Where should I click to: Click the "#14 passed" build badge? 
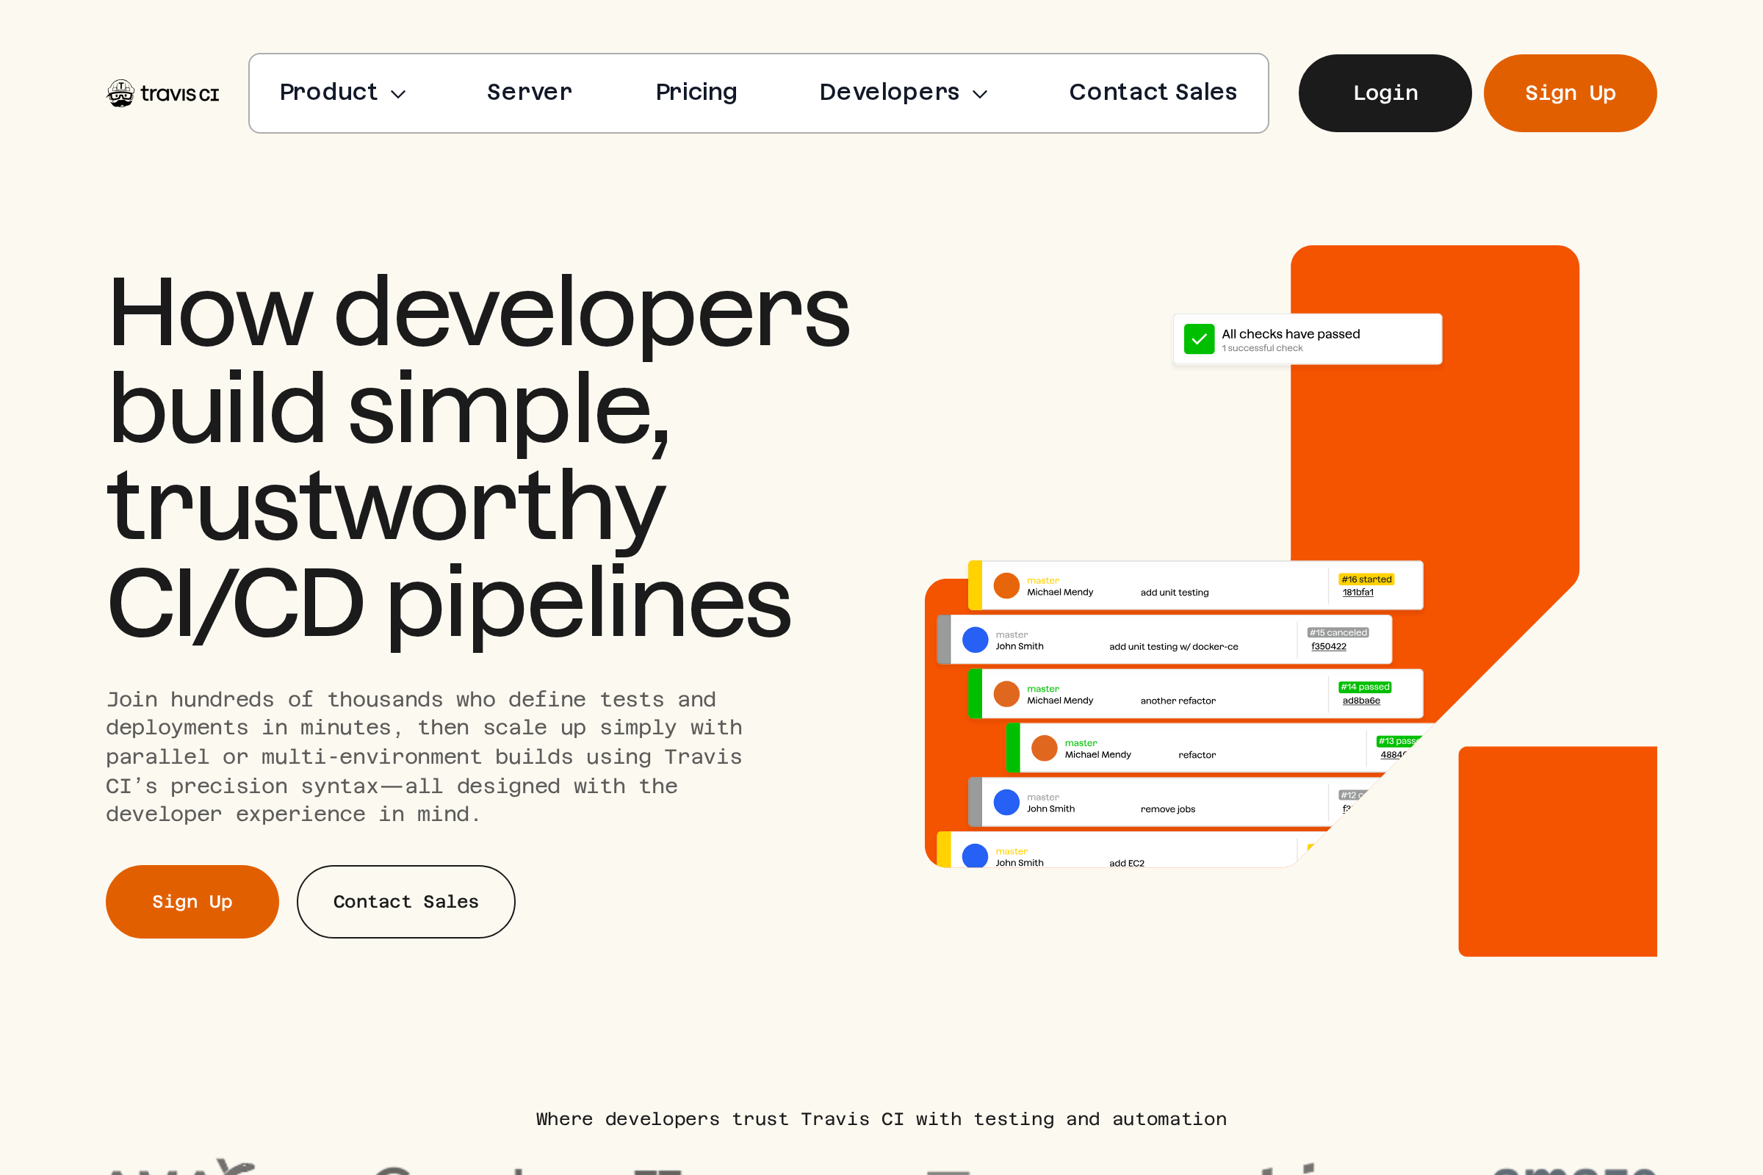(1365, 687)
